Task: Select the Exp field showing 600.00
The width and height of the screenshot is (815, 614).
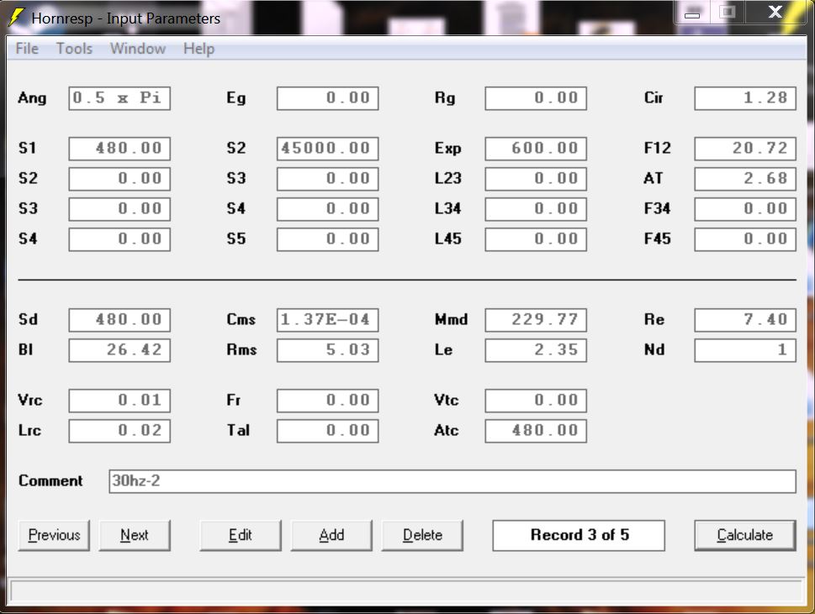Action: (536, 149)
